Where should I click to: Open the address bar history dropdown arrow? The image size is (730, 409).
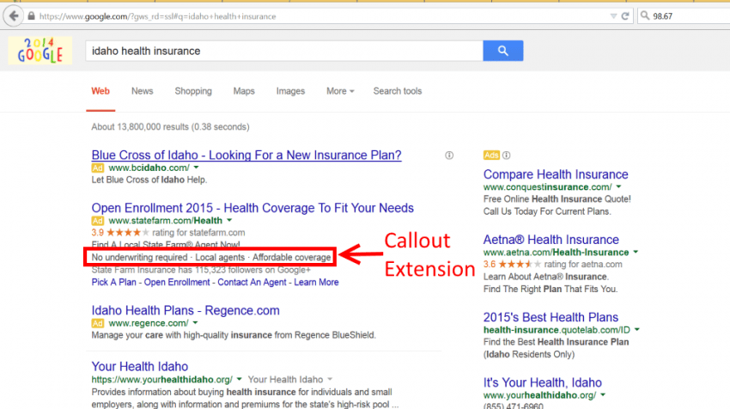click(613, 16)
